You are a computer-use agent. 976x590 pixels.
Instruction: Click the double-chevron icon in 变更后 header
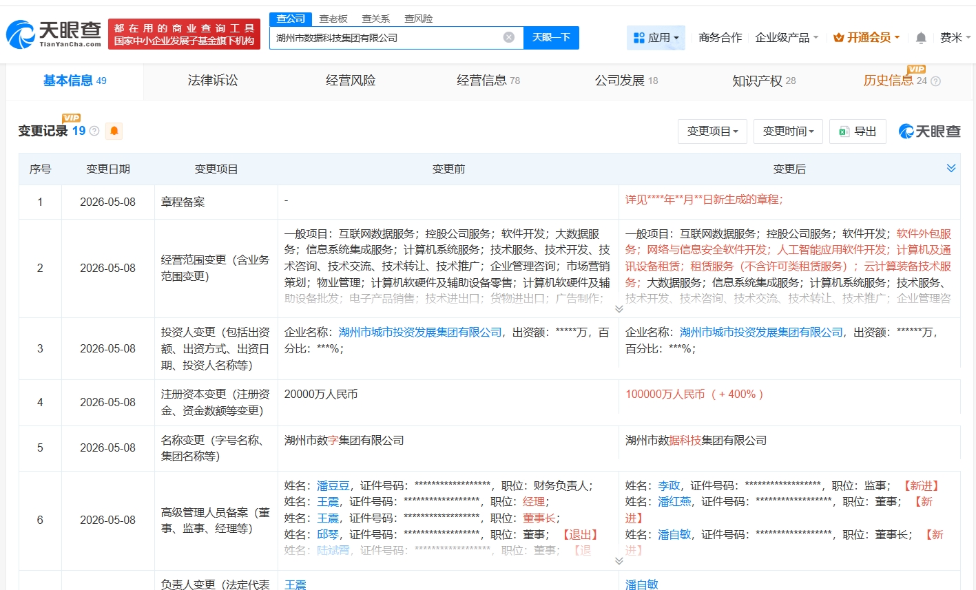[x=951, y=169]
